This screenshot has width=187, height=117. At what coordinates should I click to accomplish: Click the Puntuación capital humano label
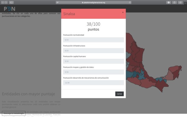point(74,56)
